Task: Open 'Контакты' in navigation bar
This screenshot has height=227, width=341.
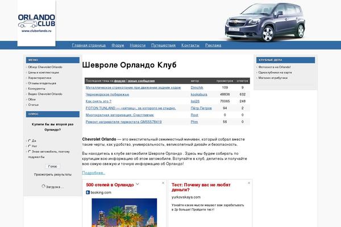Action: [x=190, y=45]
